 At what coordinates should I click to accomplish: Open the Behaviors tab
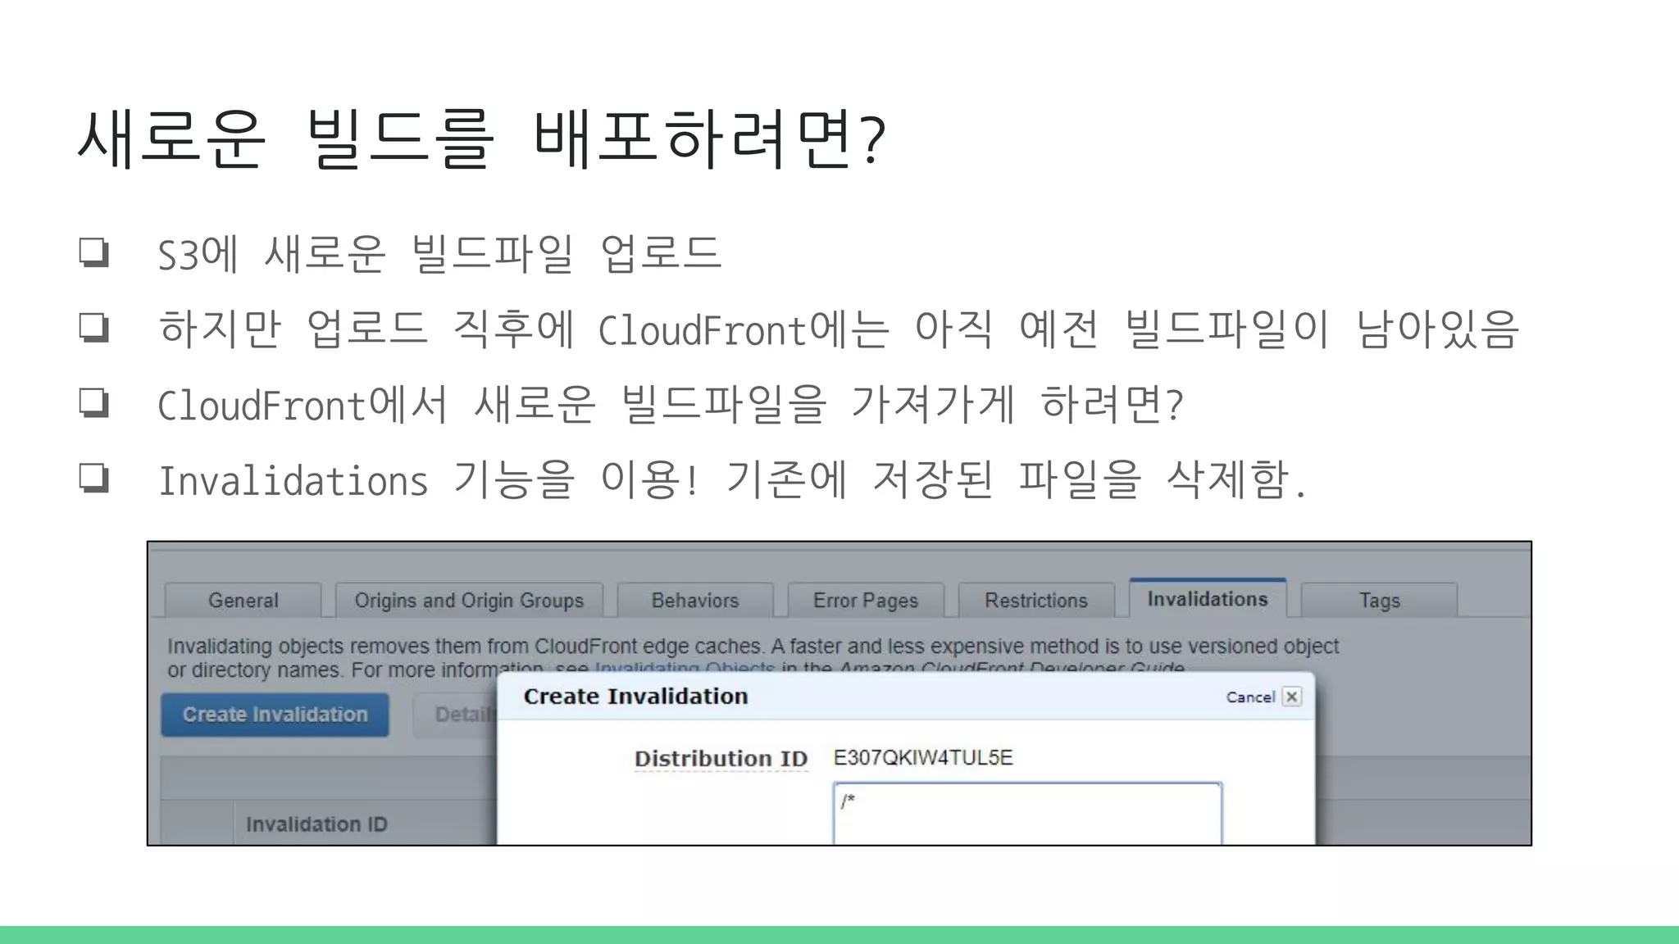point(695,600)
